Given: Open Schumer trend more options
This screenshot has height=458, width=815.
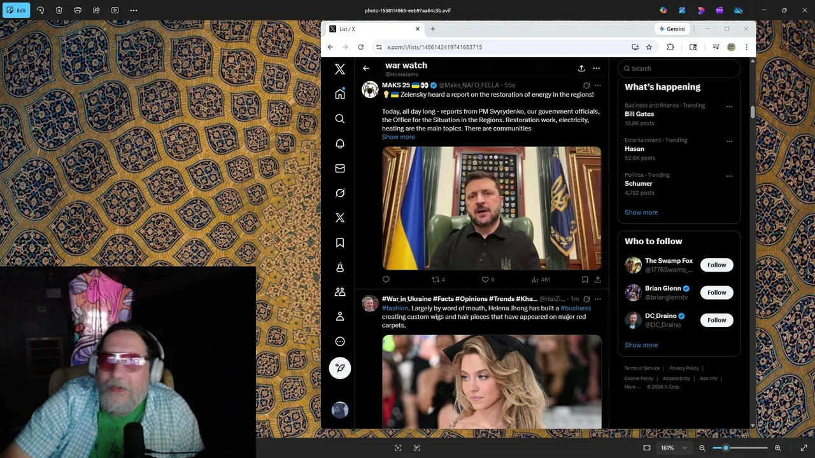Looking at the screenshot, I should click(x=729, y=176).
